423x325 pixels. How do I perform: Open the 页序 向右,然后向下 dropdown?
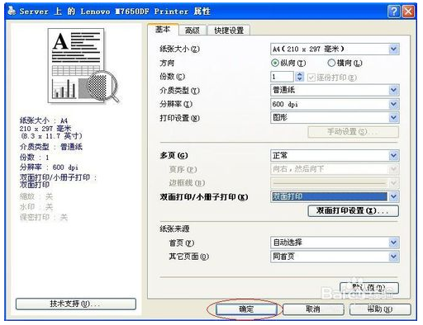click(335, 169)
